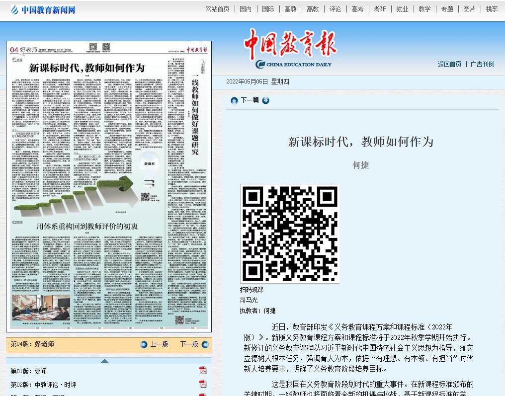Image resolution: width=505 pixels, height=396 pixels.
Task: Click the next-page arrow beside 下一版
Action: pos(205,344)
